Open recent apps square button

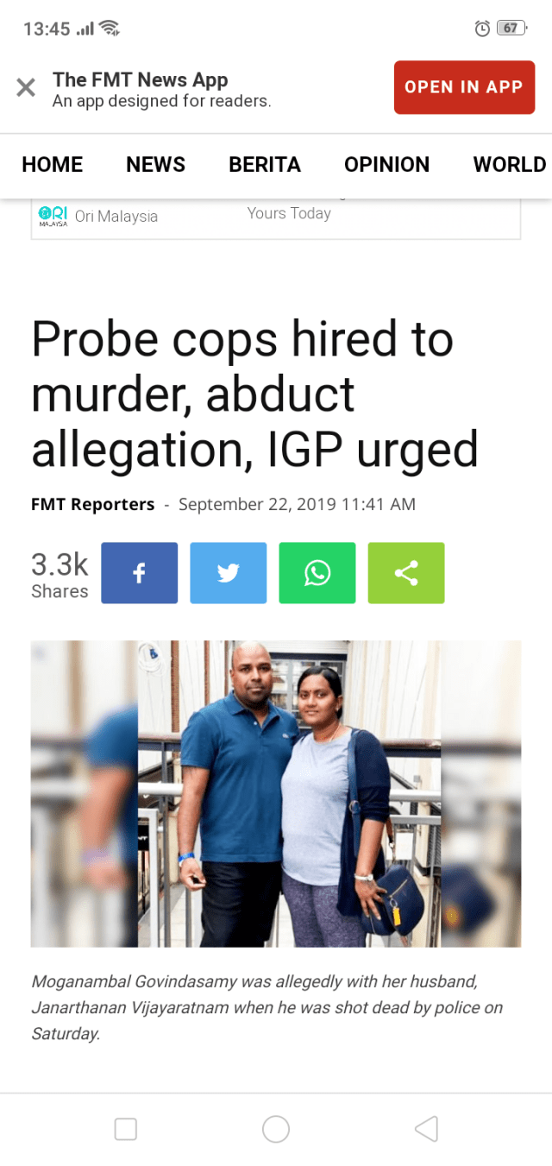click(x=126, y=1128)
